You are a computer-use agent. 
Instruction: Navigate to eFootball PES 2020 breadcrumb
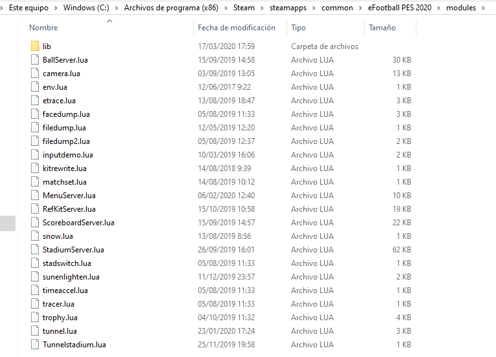pyautogui.click(x=400, y=8)
